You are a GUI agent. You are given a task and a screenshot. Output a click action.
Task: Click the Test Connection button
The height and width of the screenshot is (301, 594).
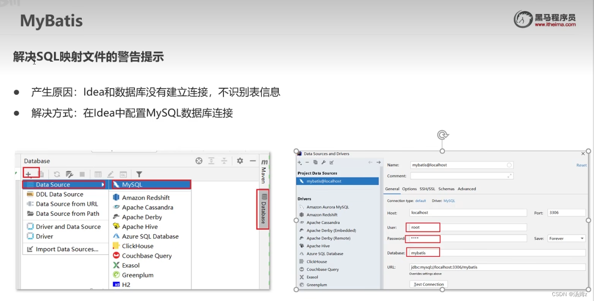pyautogui.click(x=429, y=284)
